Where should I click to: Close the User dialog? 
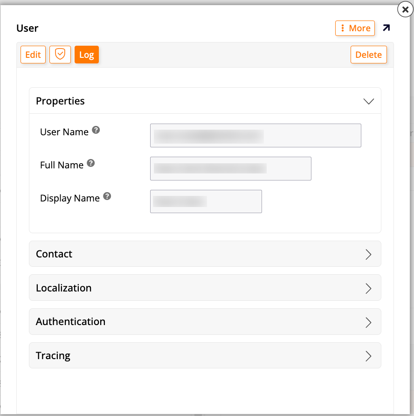tap(405, 9)
